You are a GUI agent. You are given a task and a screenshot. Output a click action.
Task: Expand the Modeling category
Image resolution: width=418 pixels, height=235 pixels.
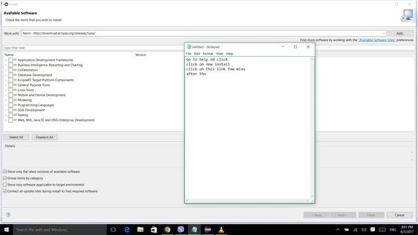coord(6,100)
